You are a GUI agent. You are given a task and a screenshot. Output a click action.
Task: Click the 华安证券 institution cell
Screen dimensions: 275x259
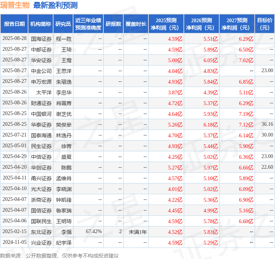(x=41, y=60)
